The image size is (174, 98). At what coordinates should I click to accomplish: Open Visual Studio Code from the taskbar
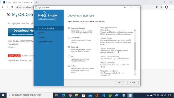[x=103, y=95]
